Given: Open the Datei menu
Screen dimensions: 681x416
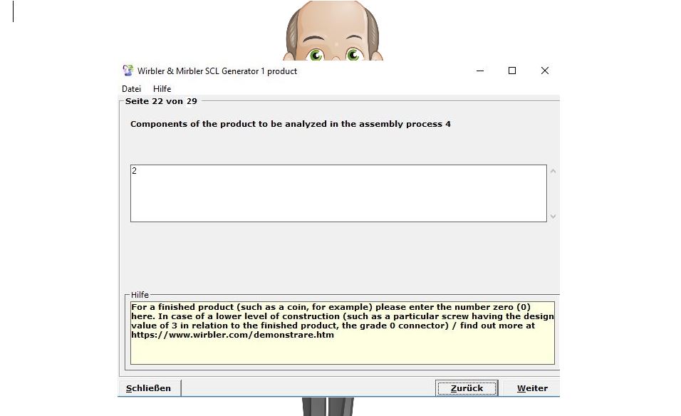Looking at the screenshot, I should (x=131, y=89).
